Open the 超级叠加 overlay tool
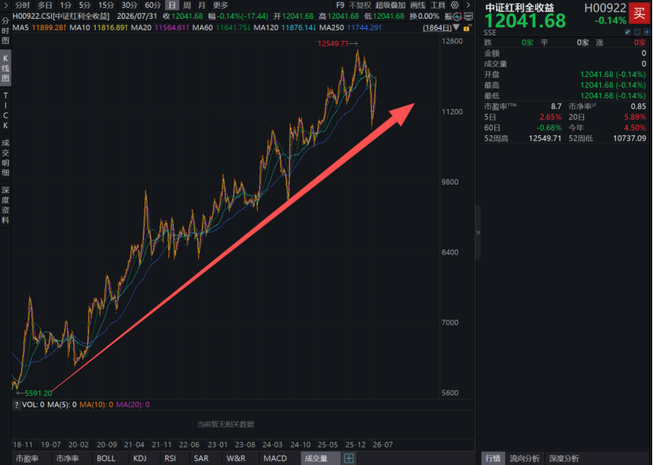The height and width of the screenshot is (465, 653). pos(391,5)
